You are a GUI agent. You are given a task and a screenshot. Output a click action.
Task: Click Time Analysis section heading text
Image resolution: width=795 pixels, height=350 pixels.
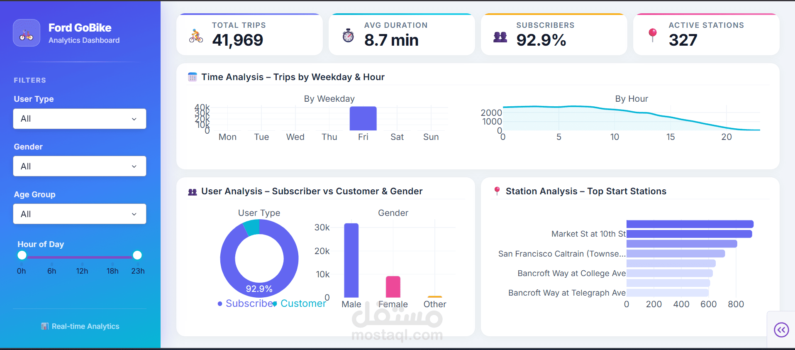click(293, 77)
